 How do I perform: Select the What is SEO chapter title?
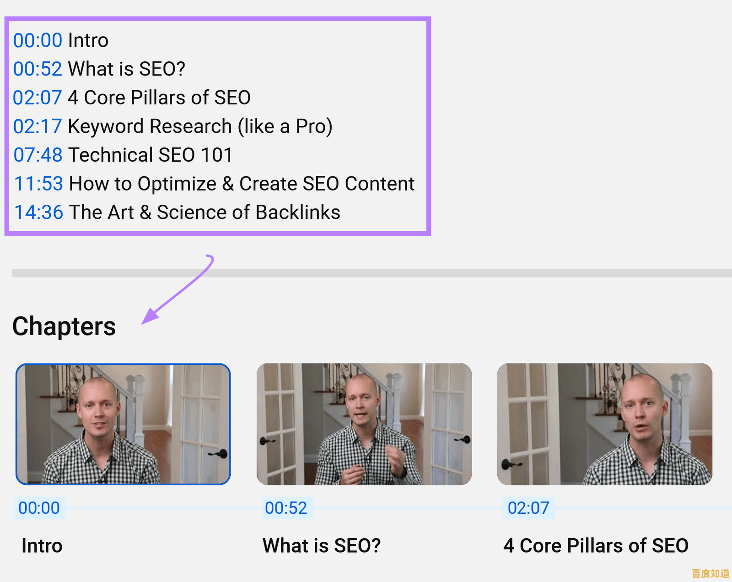tap(322, 545)
